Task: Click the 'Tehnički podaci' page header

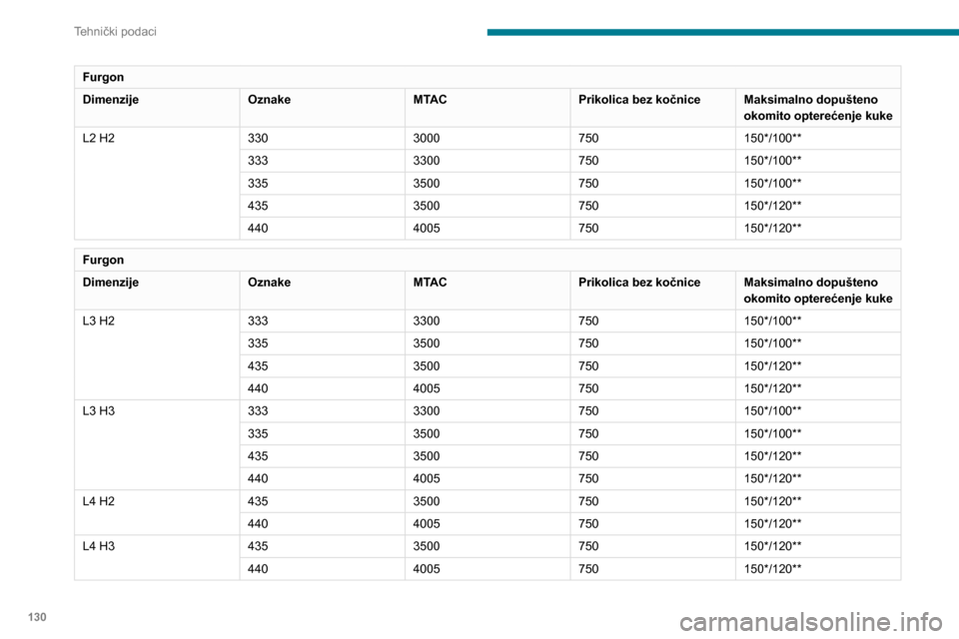Action: coord(115,31)
